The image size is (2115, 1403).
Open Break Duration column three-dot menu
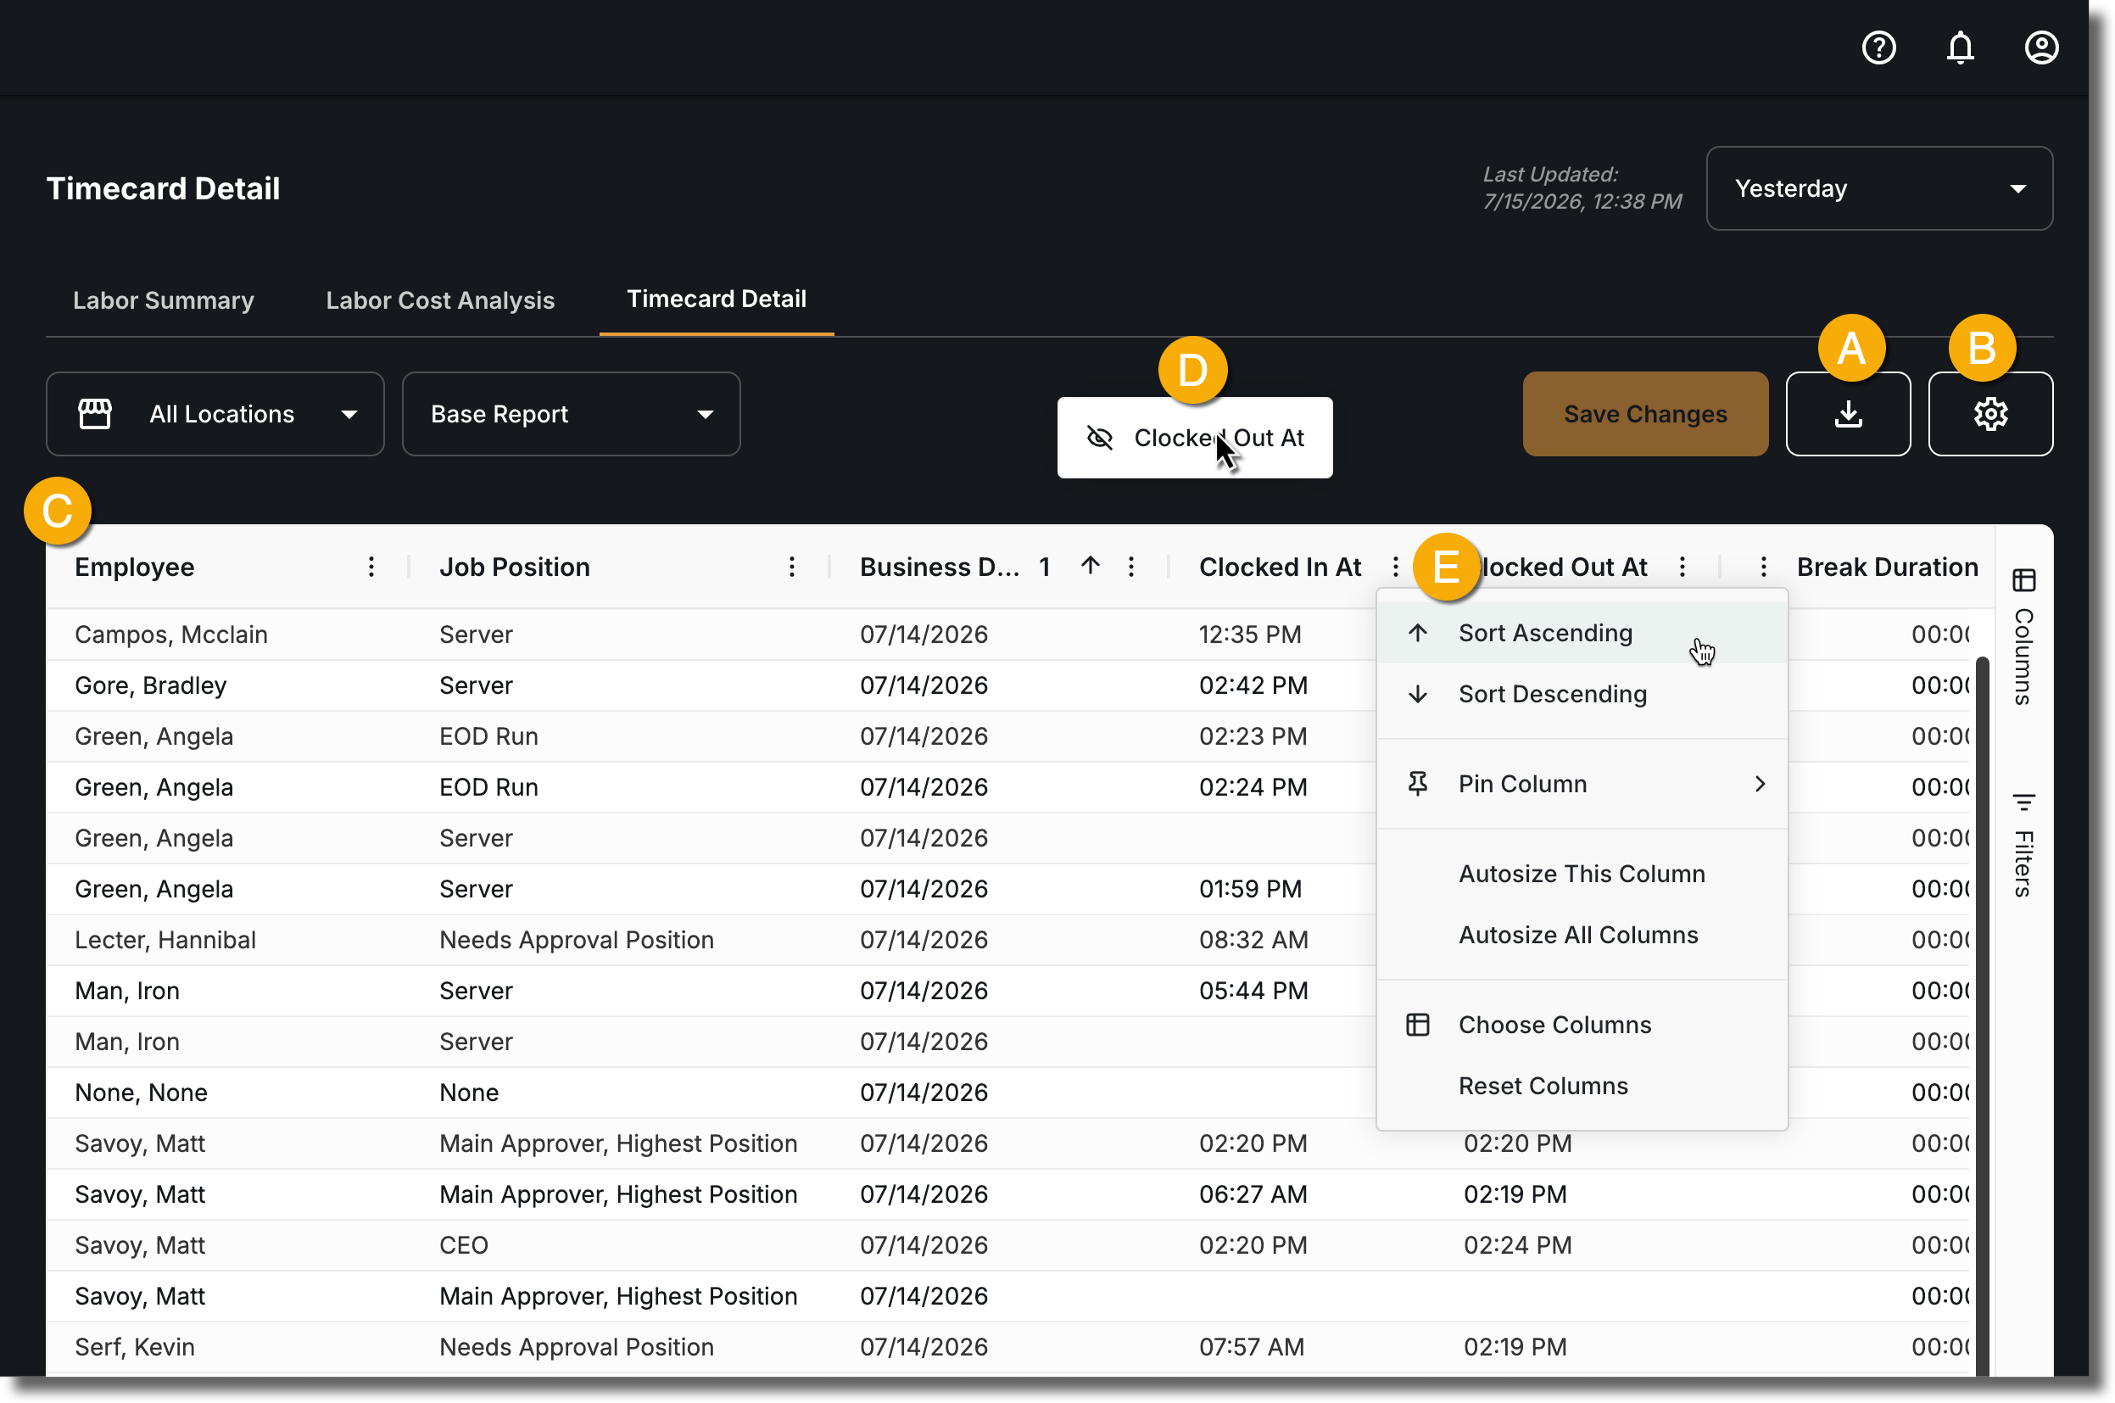[1763, 567]
